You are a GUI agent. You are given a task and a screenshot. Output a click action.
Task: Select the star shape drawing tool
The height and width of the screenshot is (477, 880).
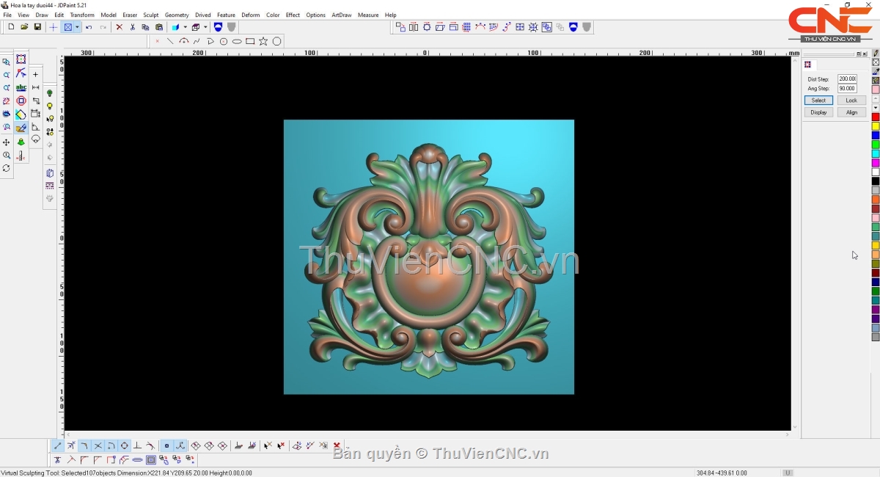[263, 41]
